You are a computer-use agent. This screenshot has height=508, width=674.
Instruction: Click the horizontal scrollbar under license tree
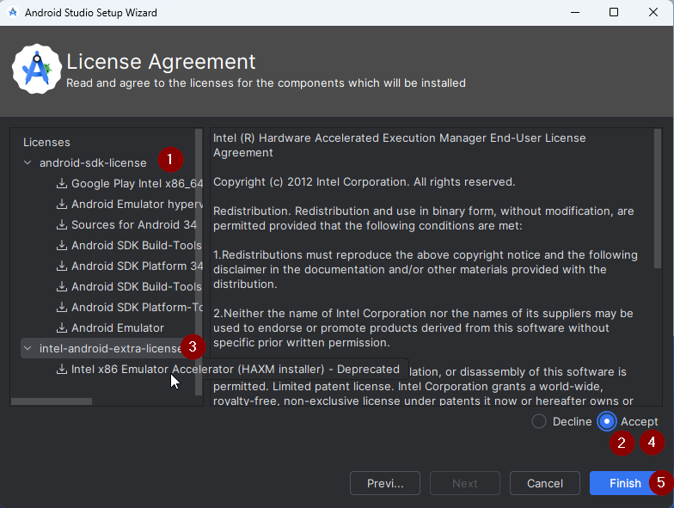tap(52, 401)
